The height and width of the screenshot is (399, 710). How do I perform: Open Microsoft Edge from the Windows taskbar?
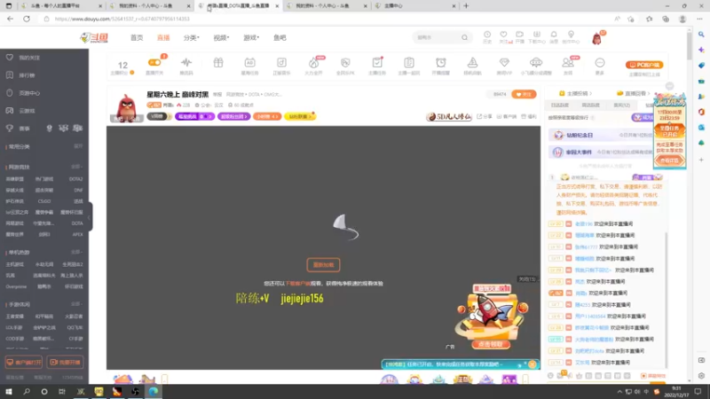click(154, 391)
